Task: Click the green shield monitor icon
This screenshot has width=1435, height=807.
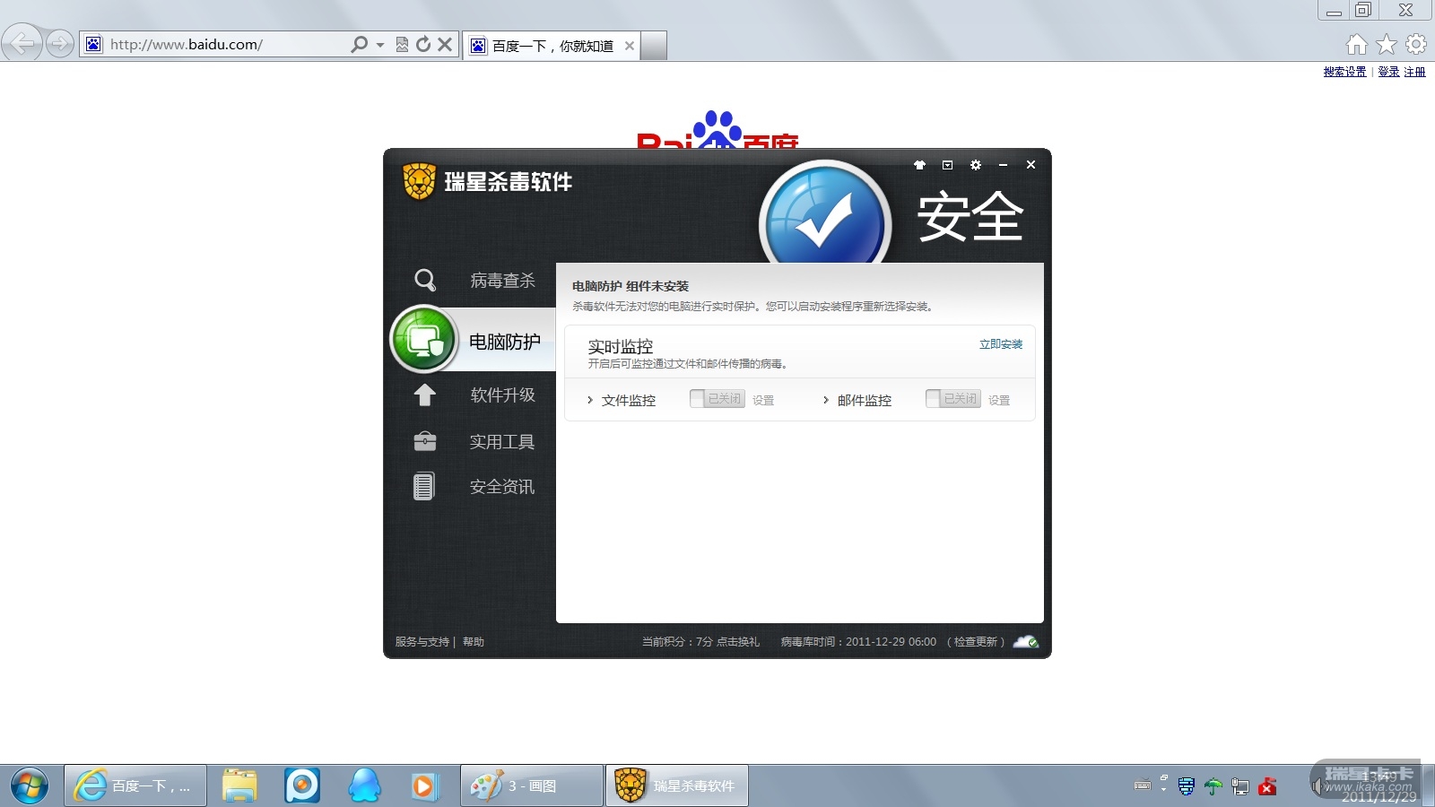Action: pyautogui.click(x=424, y=340)
